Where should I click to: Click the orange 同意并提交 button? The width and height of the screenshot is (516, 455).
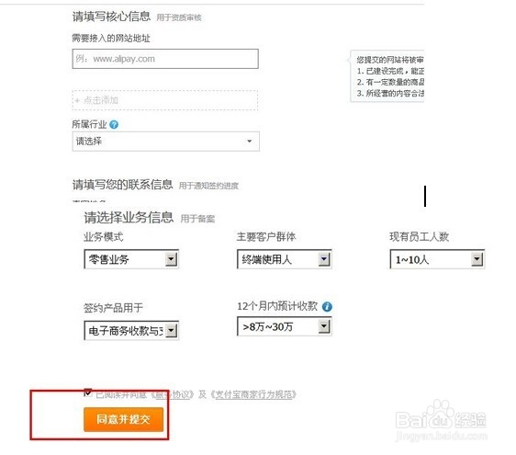pos(123,419)
